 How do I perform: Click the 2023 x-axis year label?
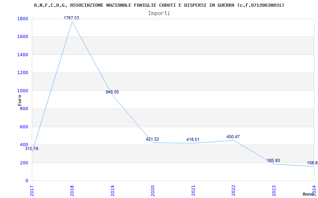274,190
